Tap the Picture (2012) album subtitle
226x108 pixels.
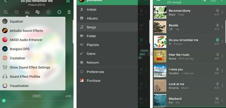36,5
